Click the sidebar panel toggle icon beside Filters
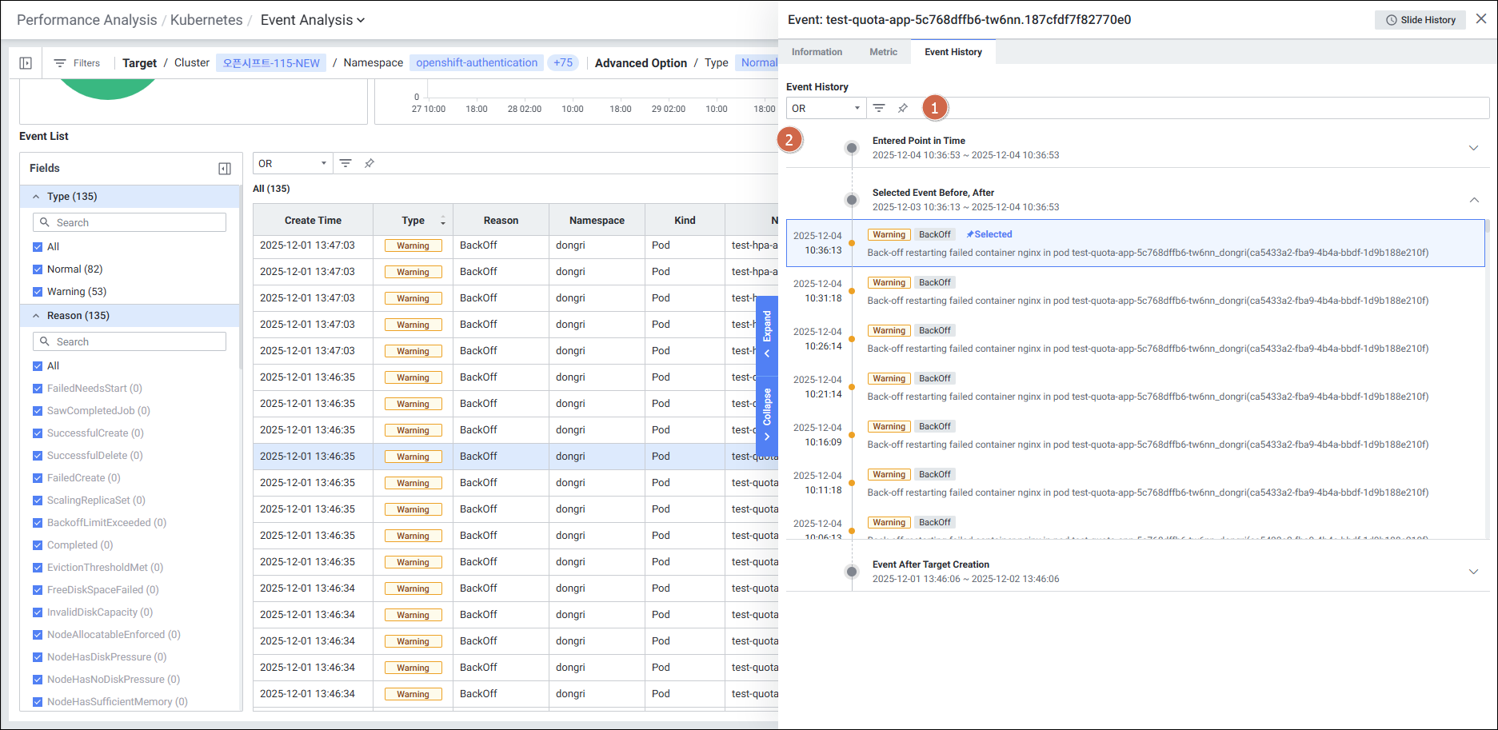This screenshot has width=1498, height=730. pos(26,63)
